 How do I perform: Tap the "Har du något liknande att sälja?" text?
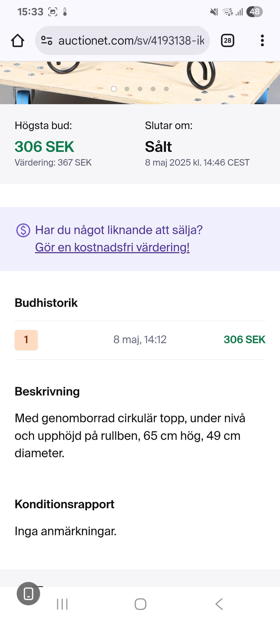119,230
